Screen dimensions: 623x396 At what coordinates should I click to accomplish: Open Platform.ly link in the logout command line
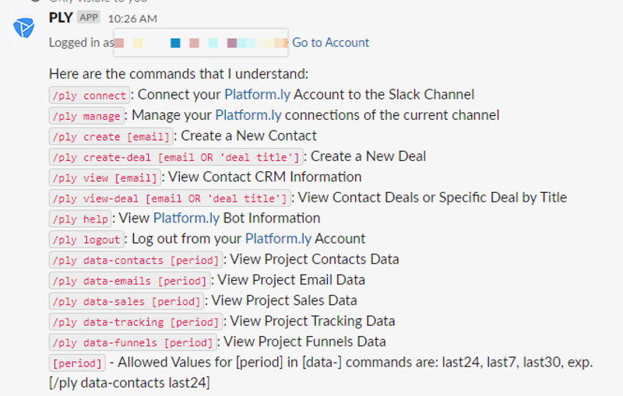(278, 239)
